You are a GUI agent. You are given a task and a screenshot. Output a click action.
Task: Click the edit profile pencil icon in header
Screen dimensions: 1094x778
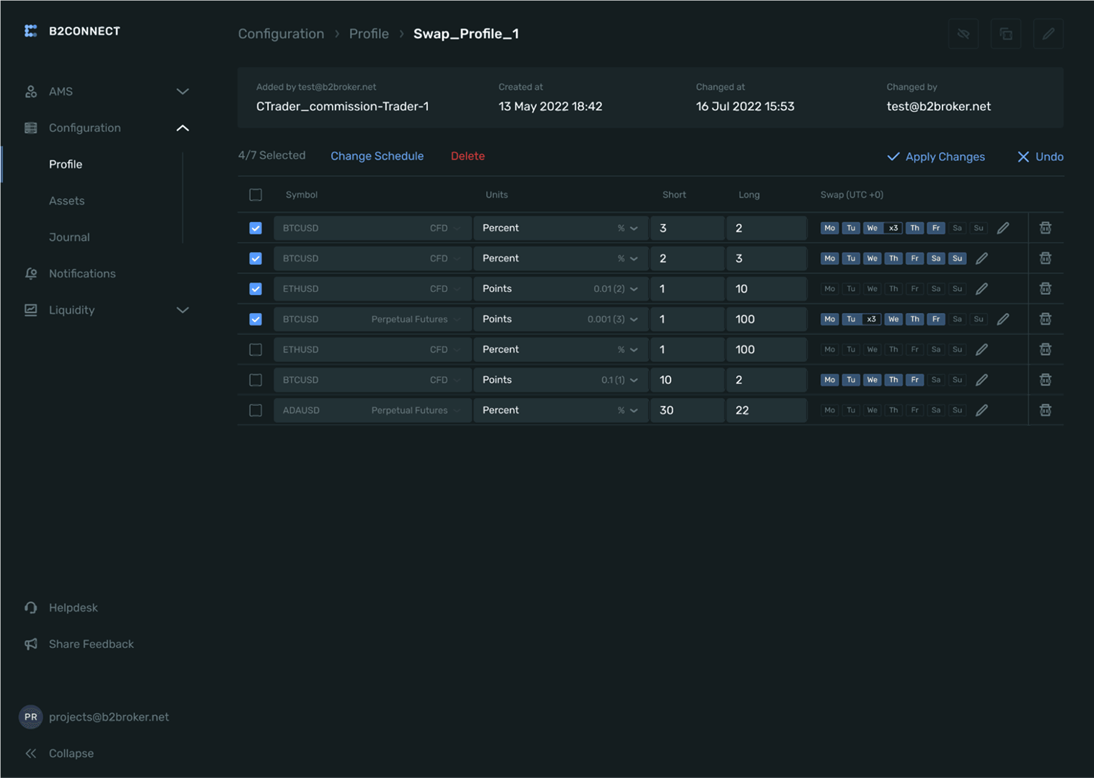1048,34
